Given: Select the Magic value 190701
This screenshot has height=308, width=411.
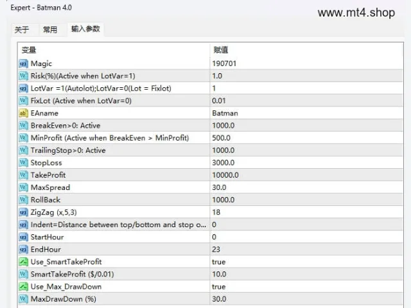Looking at the screenshot, I should tap(224, 64).
